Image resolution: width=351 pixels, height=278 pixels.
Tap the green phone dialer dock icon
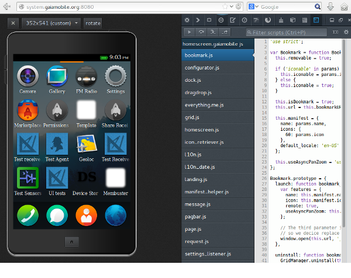(x=27, y=215)
